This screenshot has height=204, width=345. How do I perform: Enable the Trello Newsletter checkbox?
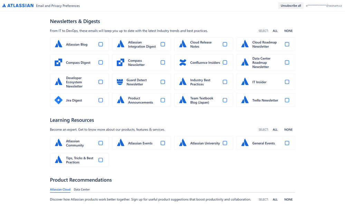287,100
